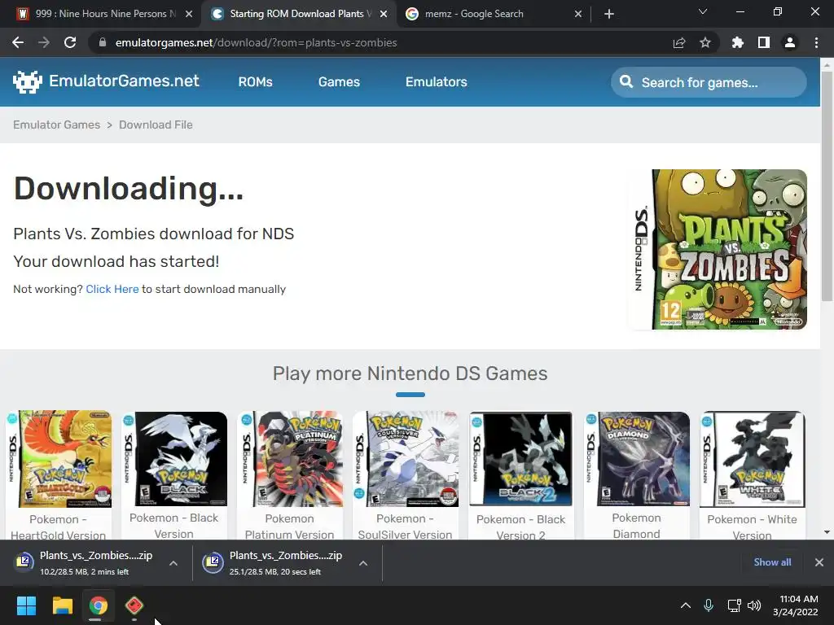
Task: Open a new browser tab
Action: coord(609,14)
